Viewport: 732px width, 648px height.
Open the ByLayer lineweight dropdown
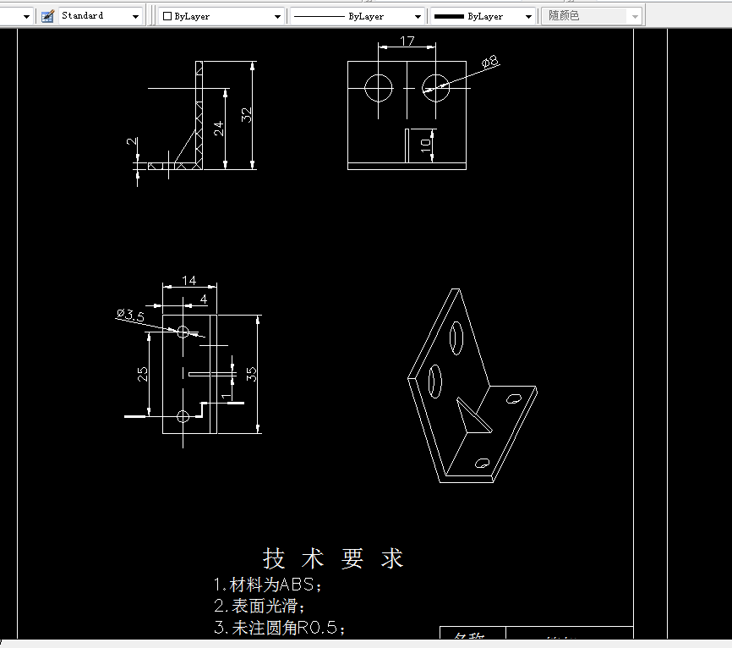(x=483, y=16)
